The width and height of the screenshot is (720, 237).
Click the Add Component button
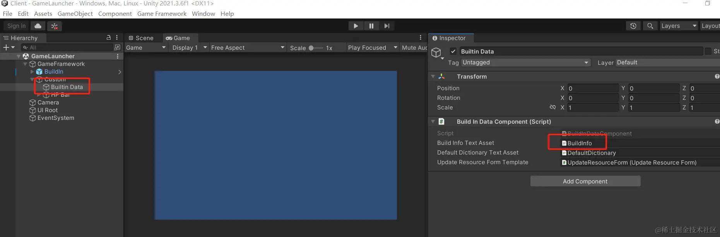click(x=585, y=181)
